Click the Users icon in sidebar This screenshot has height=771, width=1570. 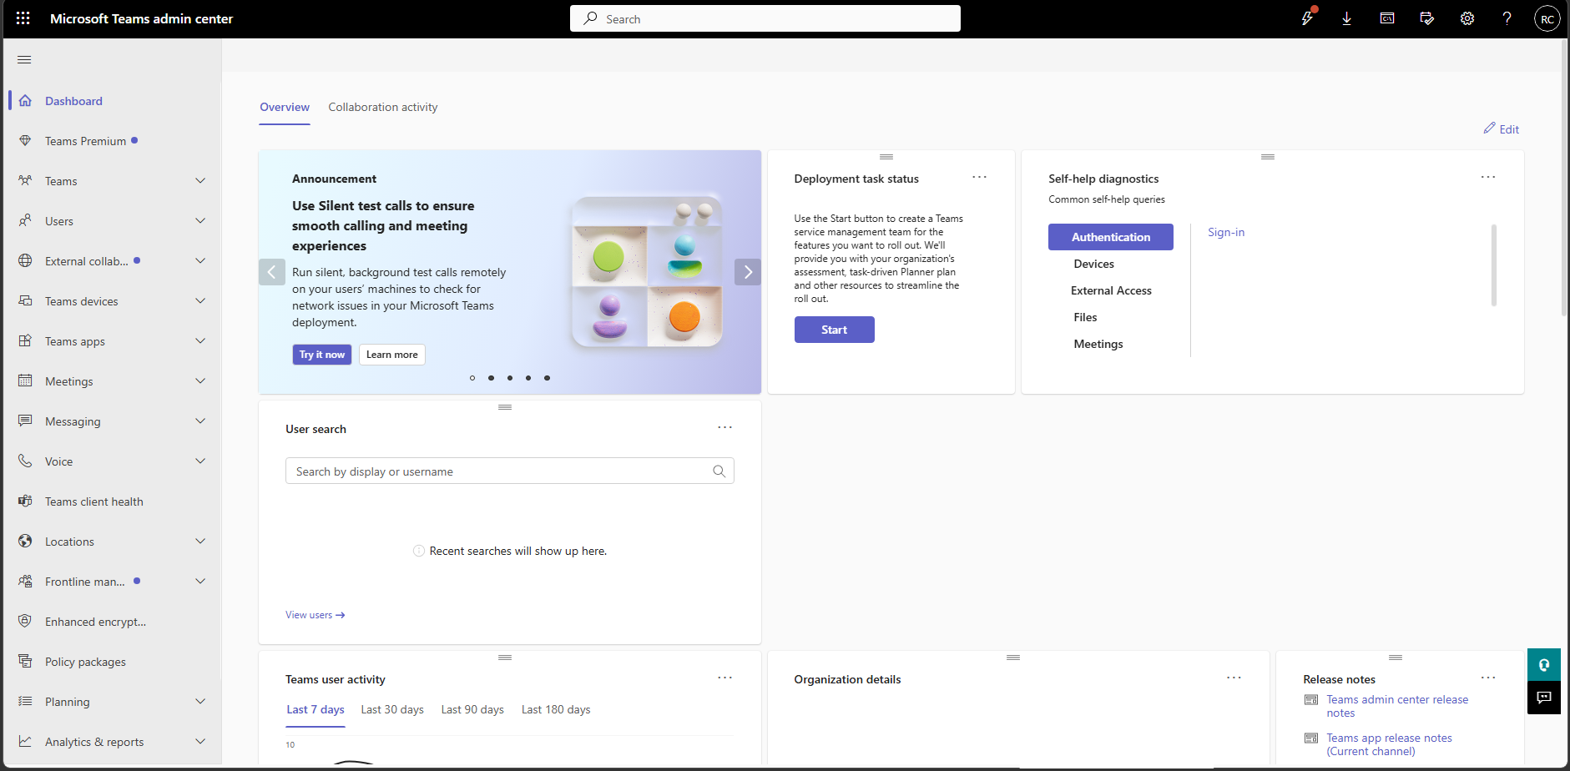click(x=25, y=221)
